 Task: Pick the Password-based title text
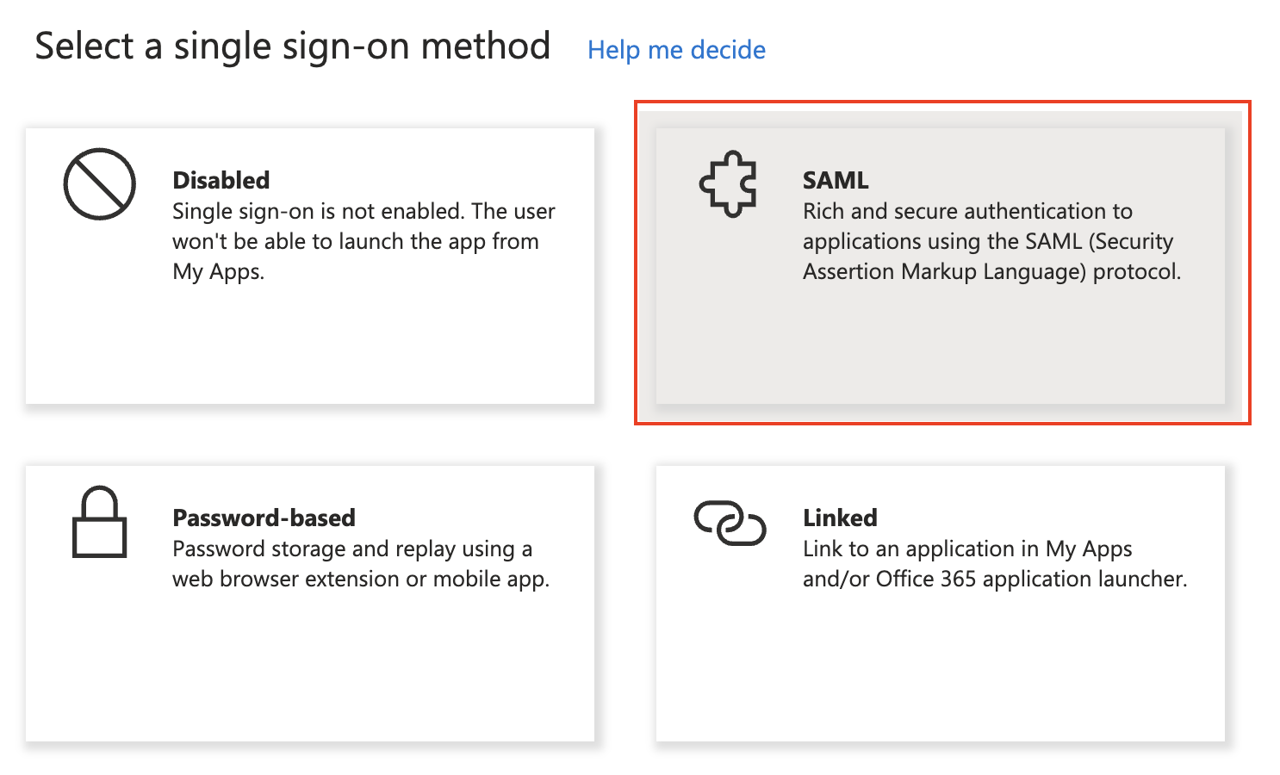pyautogui.click(x=264, y=518)
